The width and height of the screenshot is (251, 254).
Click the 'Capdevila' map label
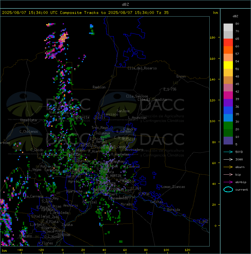81,117
